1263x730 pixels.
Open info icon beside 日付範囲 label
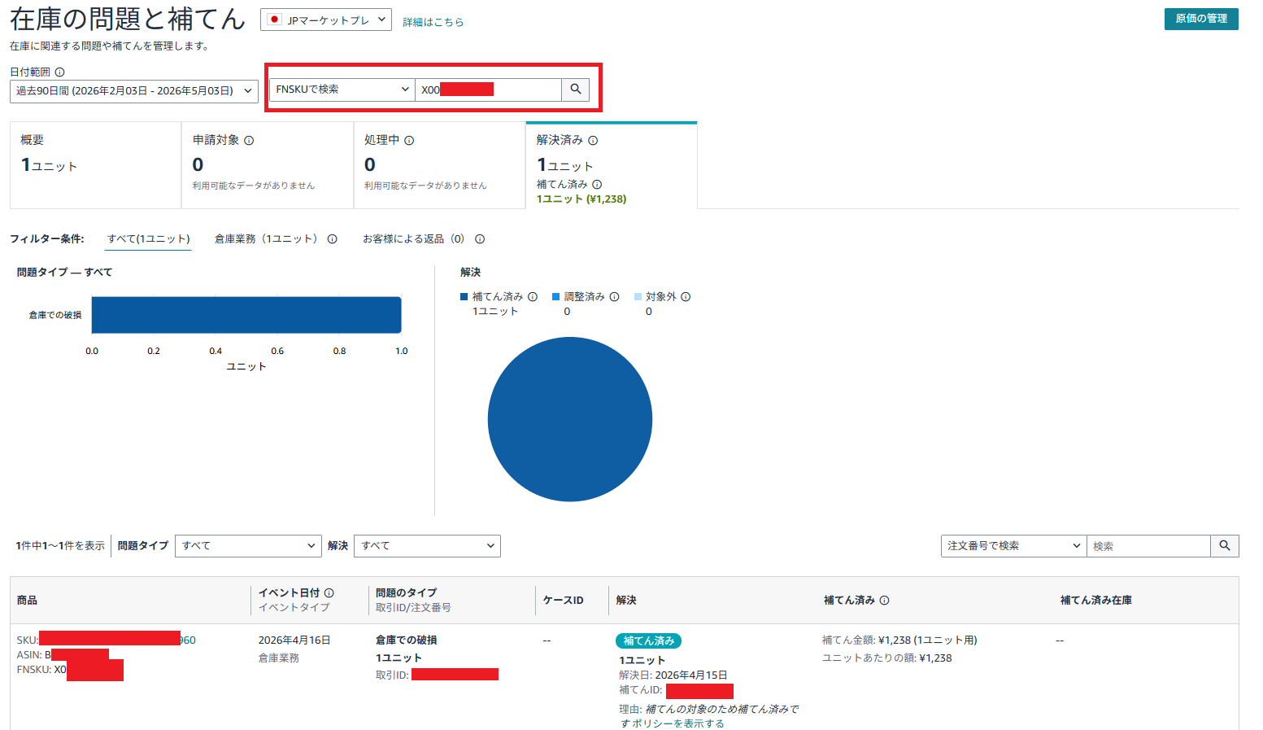(x=59, y=72)
